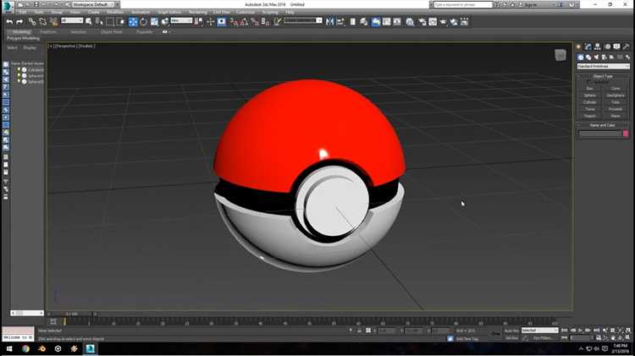635x356 pixels.
Task: Select the Lights category icon in Create panel
Action: 596,58
